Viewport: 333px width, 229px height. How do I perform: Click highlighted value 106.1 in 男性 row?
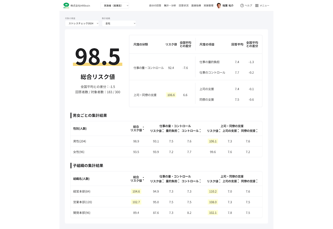213,141
